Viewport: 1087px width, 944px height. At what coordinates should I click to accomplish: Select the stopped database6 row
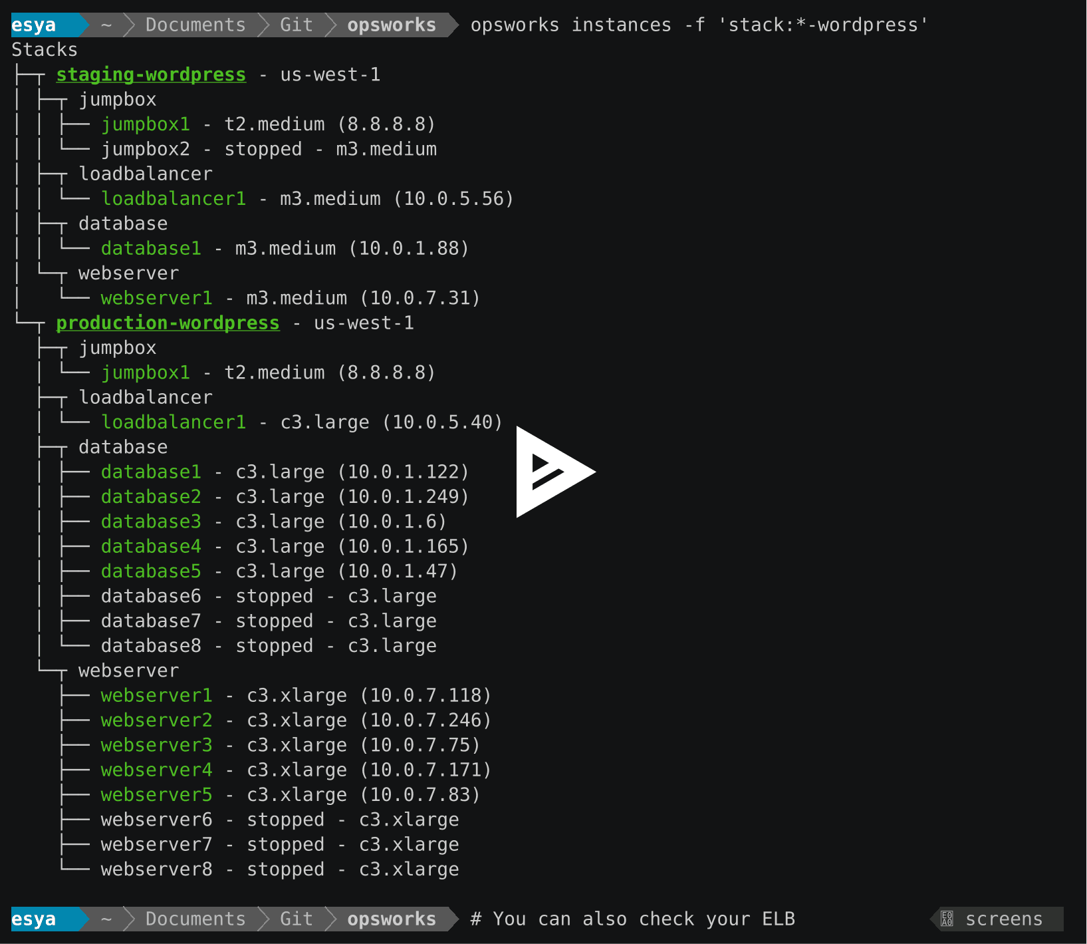pos(269,596)
